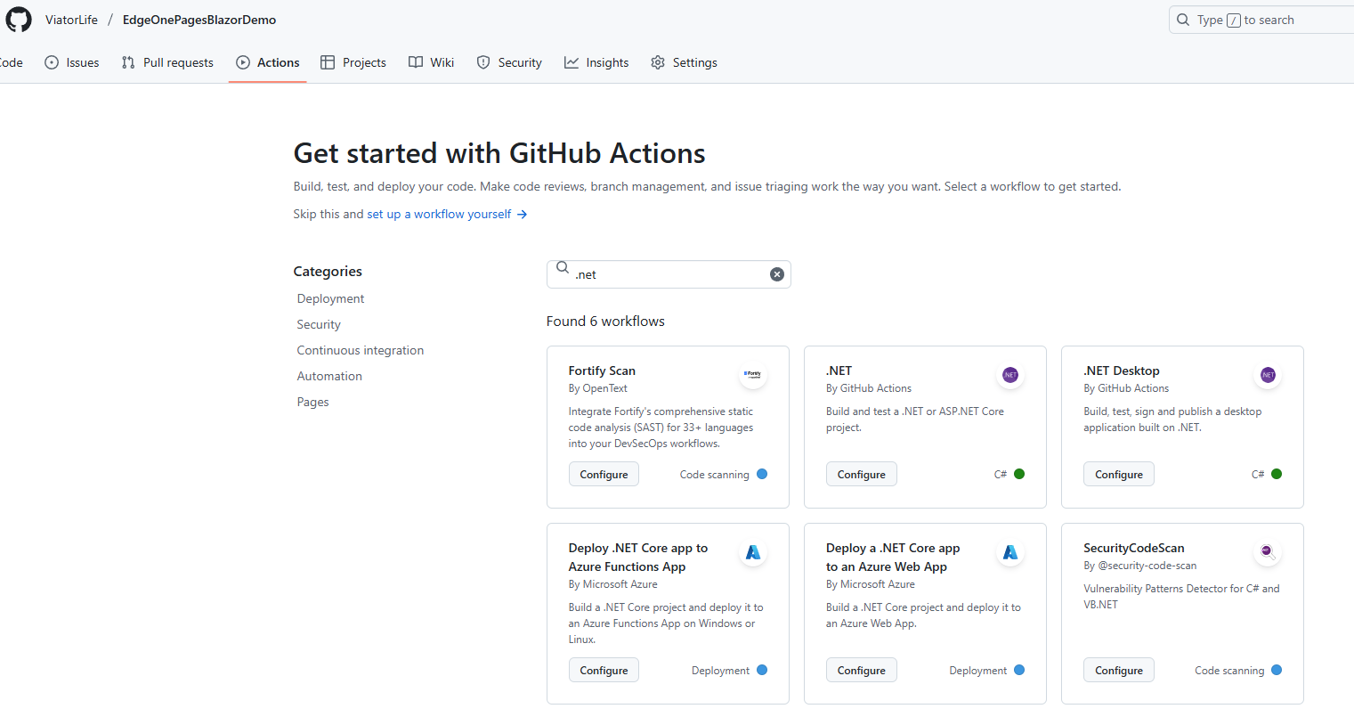Clear the .net search query

click(777, 274)
